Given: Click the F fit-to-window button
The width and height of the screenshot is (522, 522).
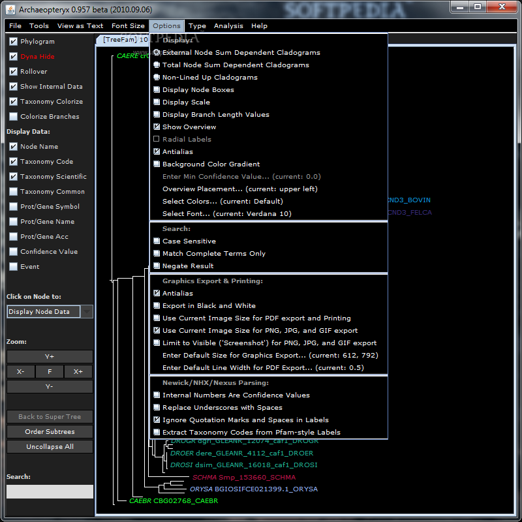Looking at the screenshot, I should (50, 371).
